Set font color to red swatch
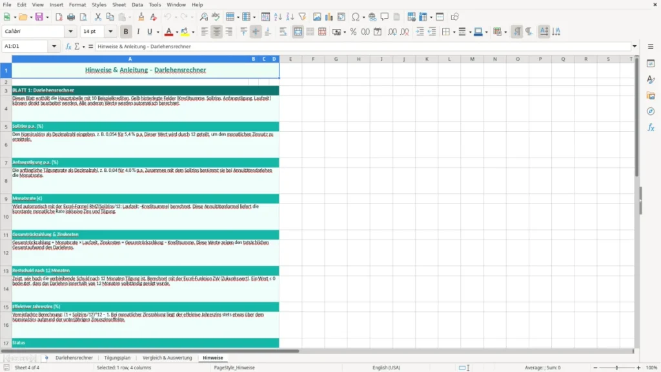This screenshot has width=661, height=372. (x=168, y=32)
